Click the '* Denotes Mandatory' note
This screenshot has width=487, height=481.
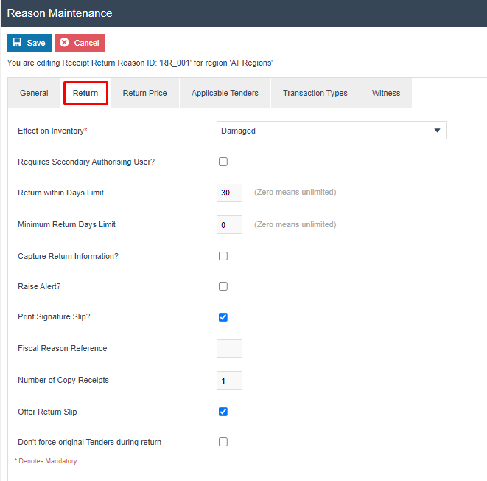pyautogui.click(x=46, y=461)
